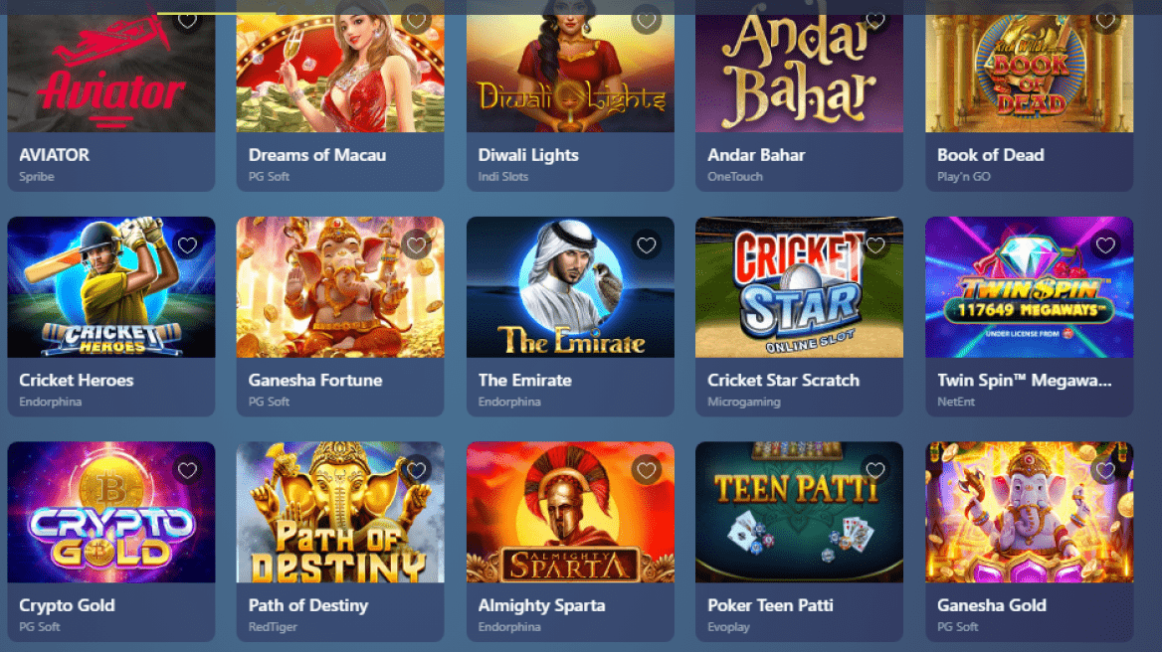Favorite Twin Spin Megaways using heart icon
The height and width of the screenshot is (652, 1162).
(x=1105, y=244)
